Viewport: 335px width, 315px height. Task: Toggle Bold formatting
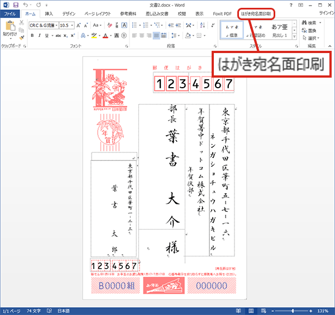pos(32,36)
